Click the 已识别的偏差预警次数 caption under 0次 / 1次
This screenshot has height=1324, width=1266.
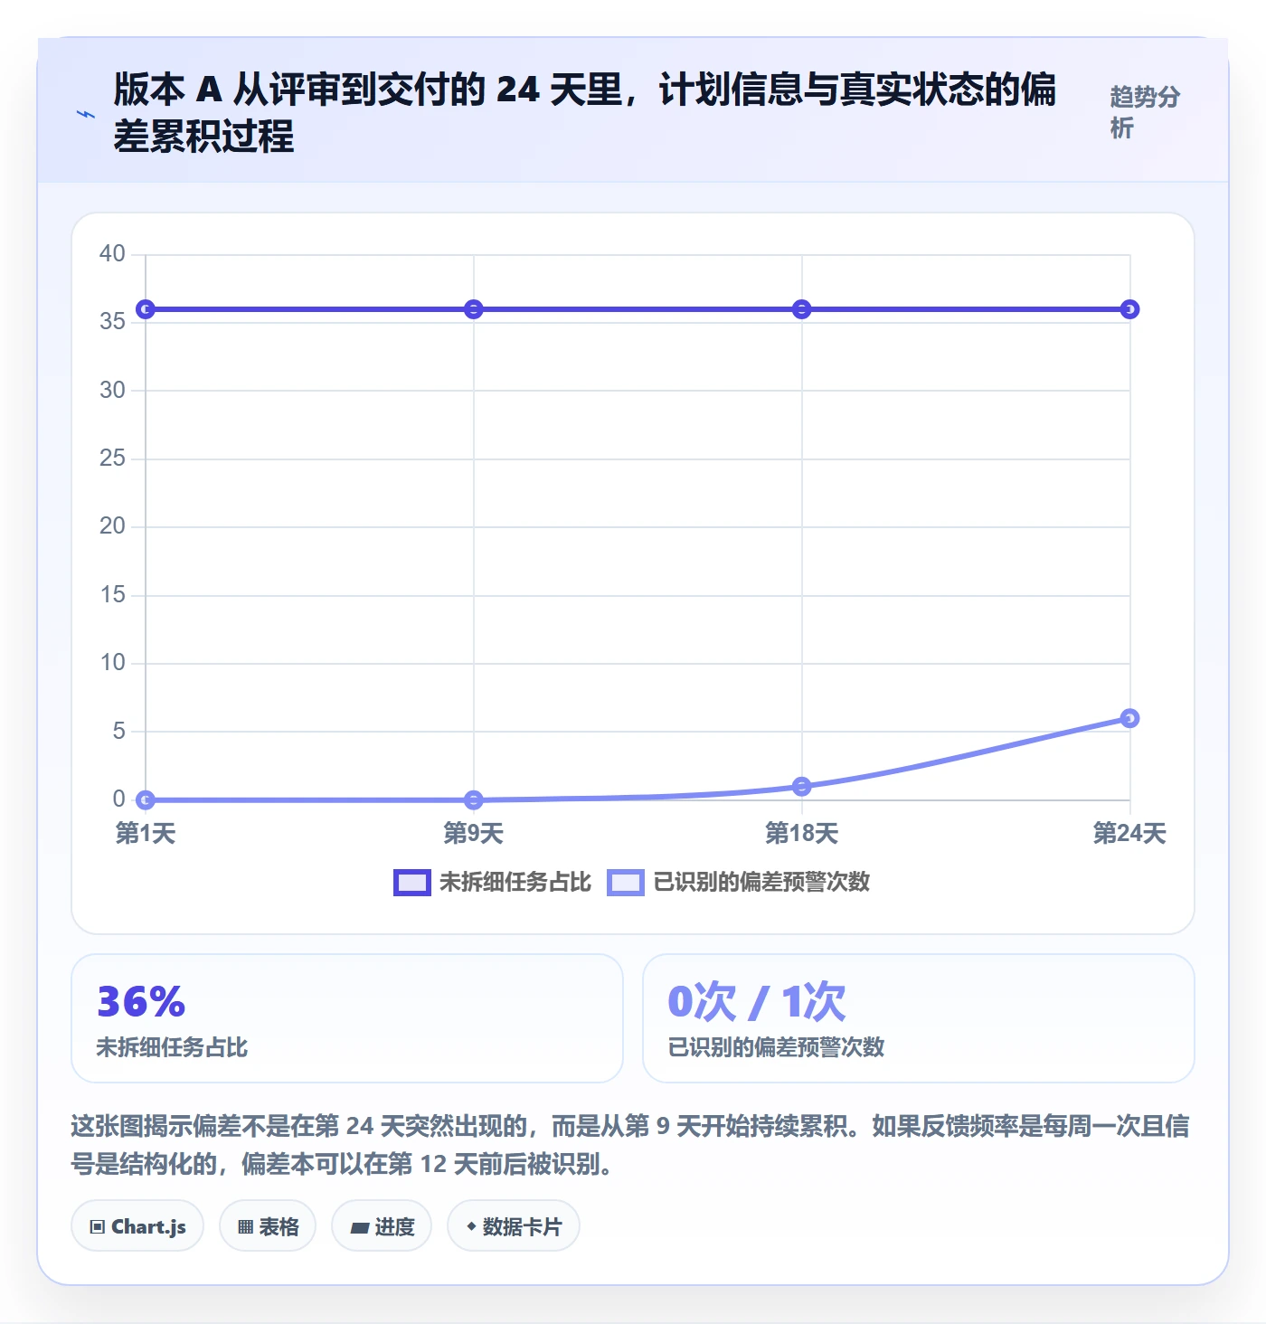(776, 1047)
